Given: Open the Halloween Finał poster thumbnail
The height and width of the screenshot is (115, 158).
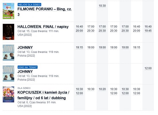Looking at the screenshot, I should coord(8,32).
